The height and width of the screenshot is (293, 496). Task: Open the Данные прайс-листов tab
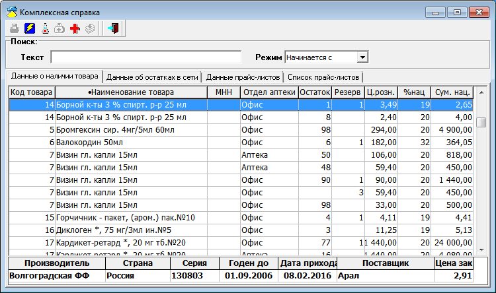(243, 77)
